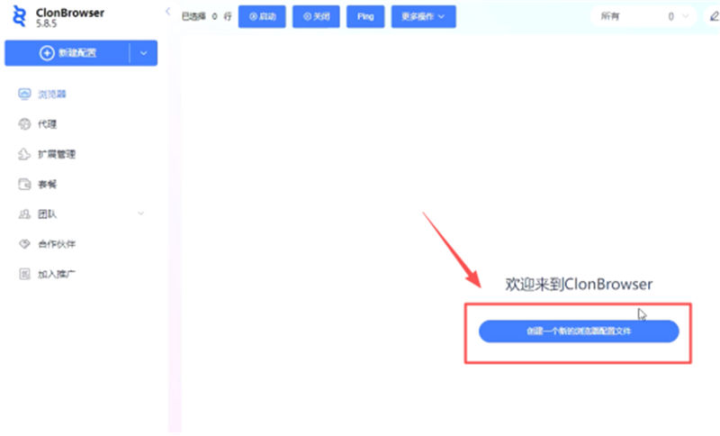
Task: Click the 启动 start button
Action: pos(262,16)
